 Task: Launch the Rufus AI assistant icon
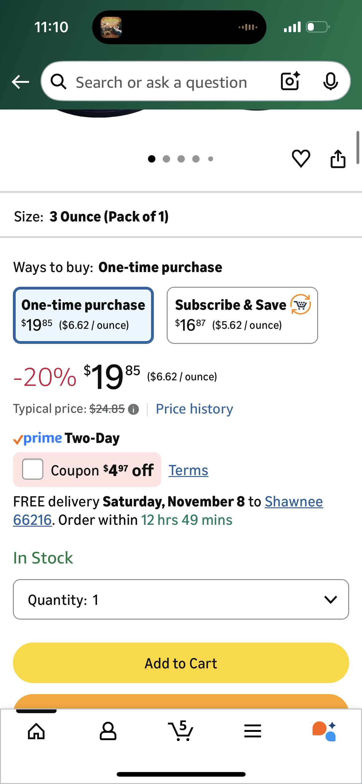(324, 731)
